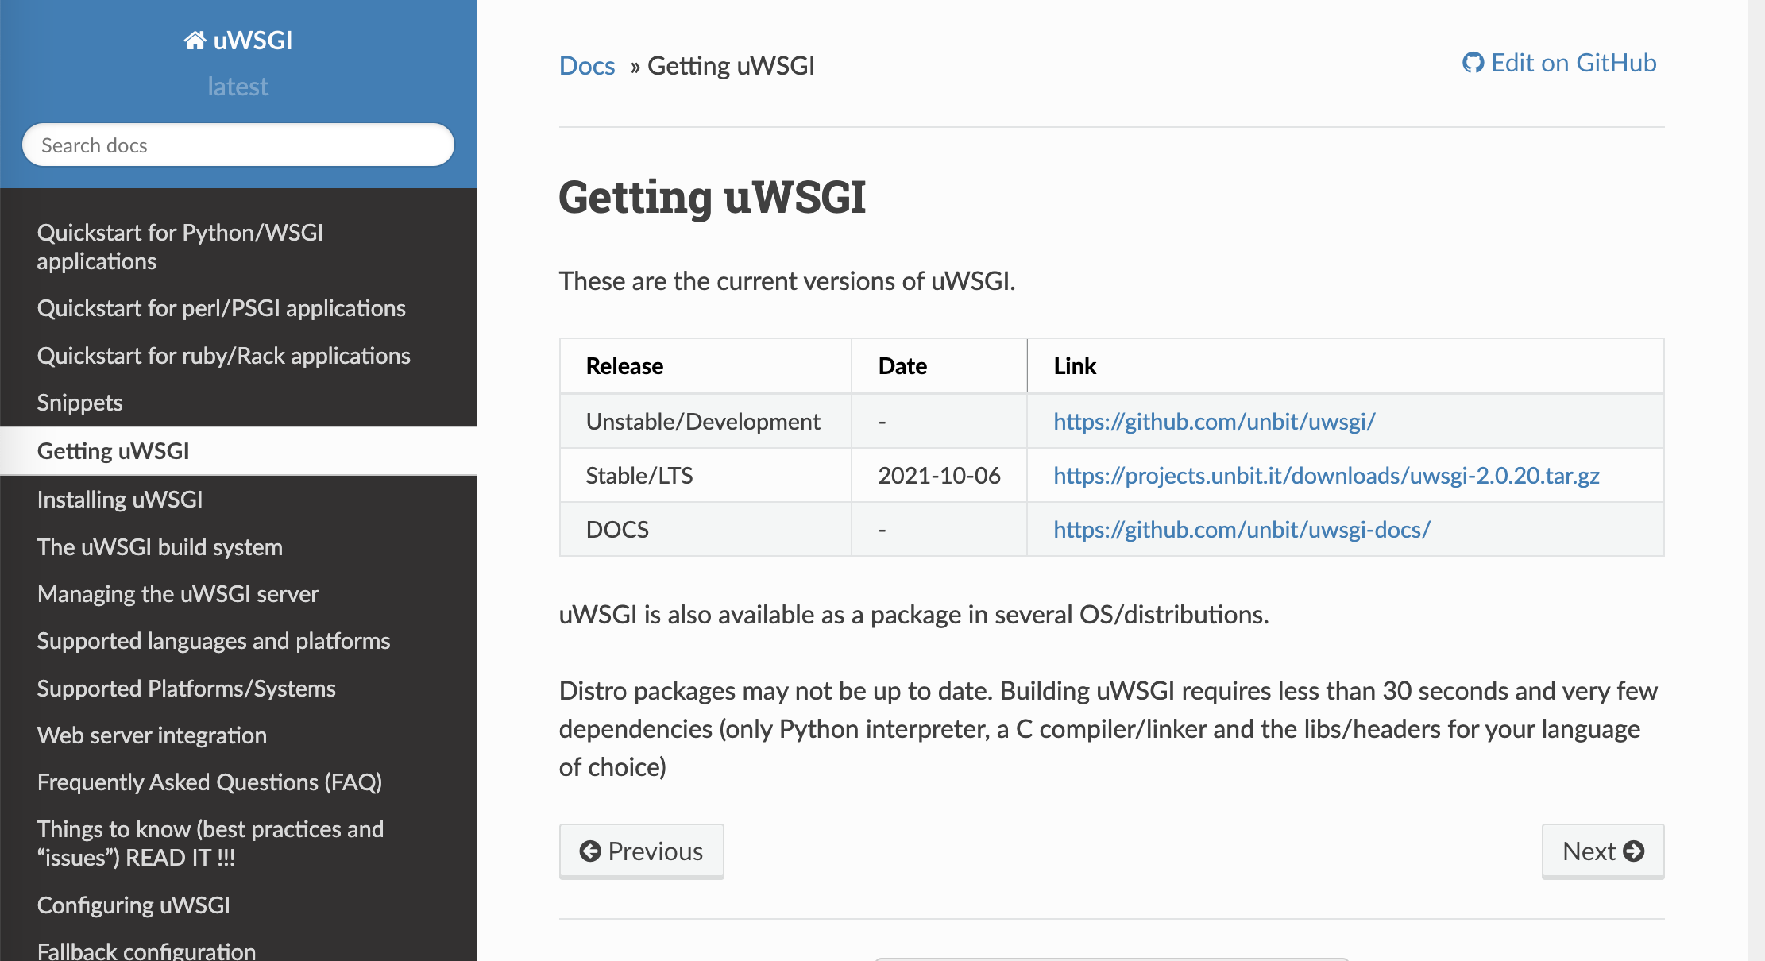Viewport: 1765px width, 961px height.
Task: Click the GitHub octocat icon near Edit on GitHub
Action: (1473, 63)
